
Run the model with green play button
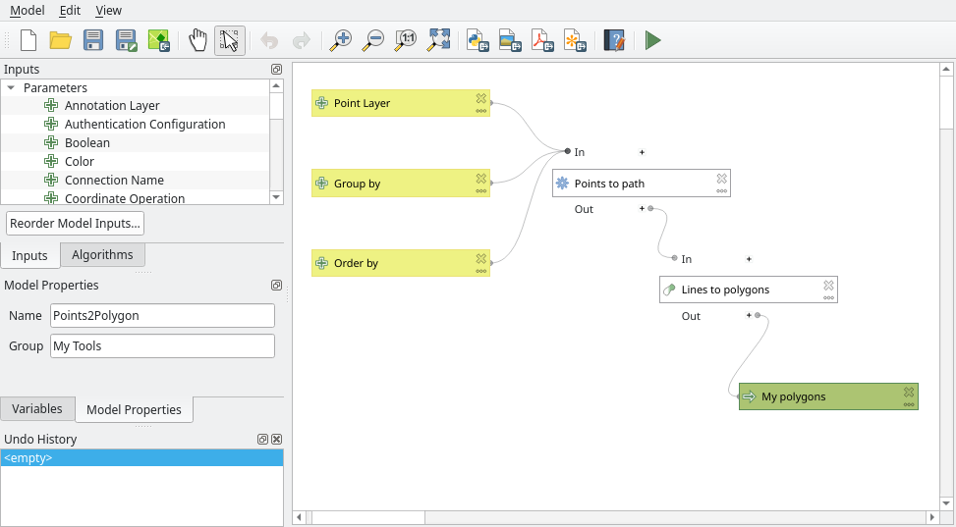click(652, 40)
